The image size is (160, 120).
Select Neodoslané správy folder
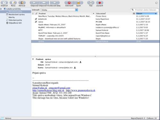tap(17, 14)
